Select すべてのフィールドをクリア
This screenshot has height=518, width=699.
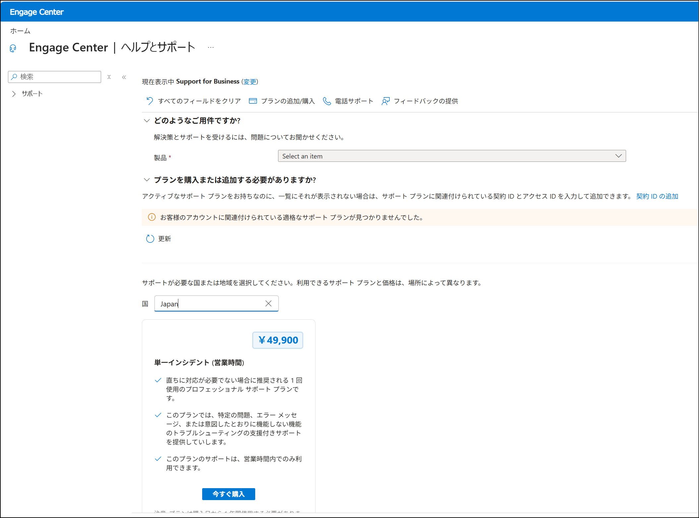point(199,101)
